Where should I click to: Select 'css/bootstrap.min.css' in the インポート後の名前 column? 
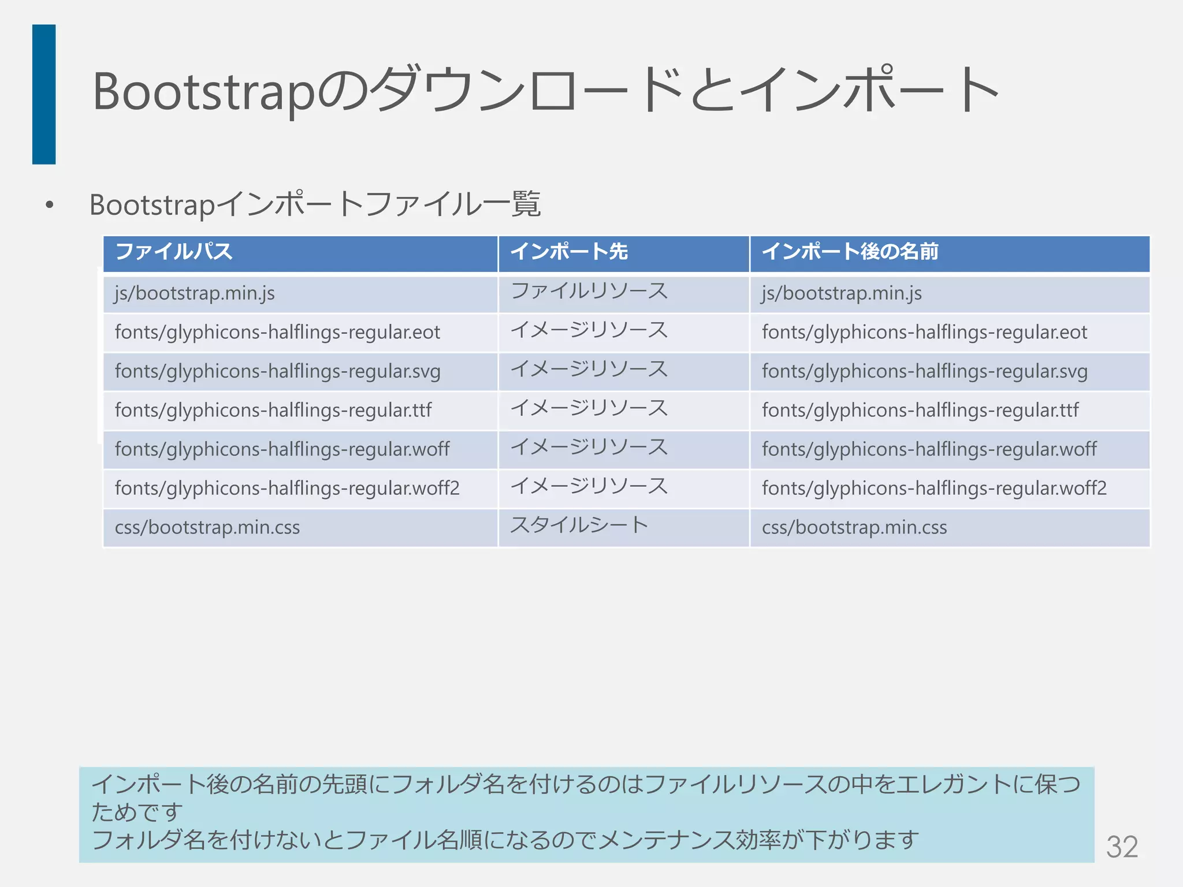854,527
